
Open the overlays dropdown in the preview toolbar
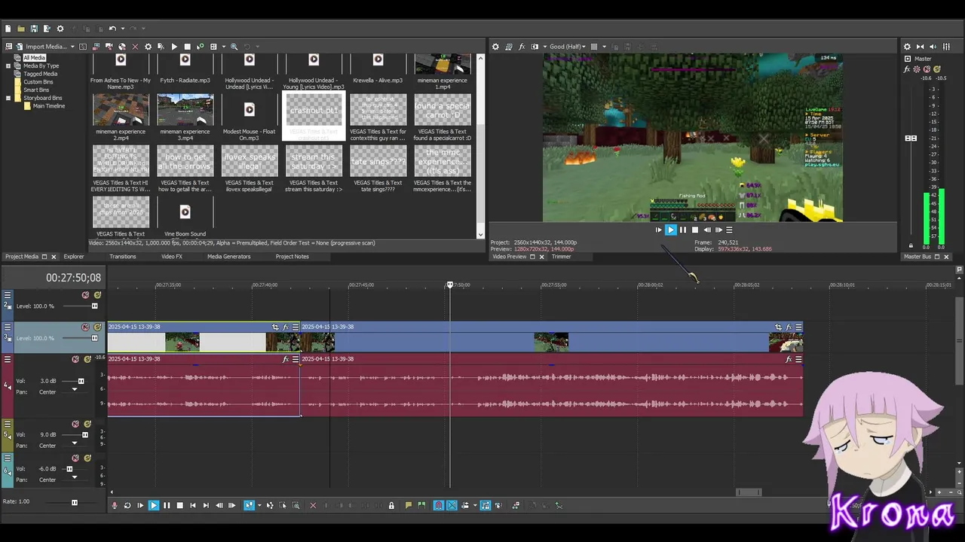[605, 47]
